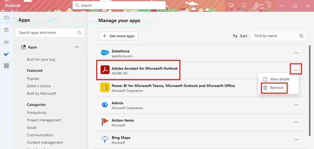Viewport: 314px width, 149px height.
Task: Click the Admin app icon
Action: tap(105, 105)
